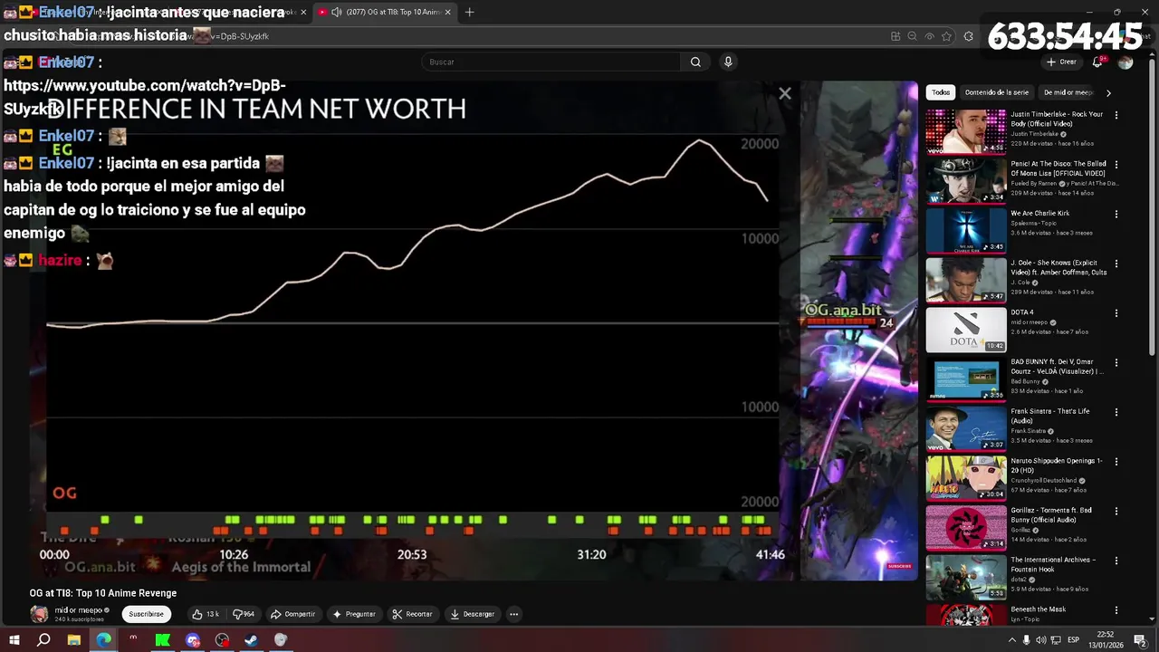Click the browser favorites star icon
1159x652 pixels.
(946, 36)
